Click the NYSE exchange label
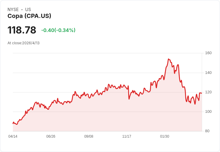This screenshot has width=220, height=152. pos(13,10)
